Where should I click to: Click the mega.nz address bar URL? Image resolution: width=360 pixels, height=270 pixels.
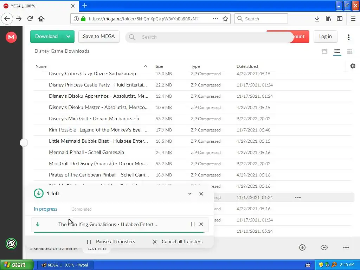pos(144,19)
